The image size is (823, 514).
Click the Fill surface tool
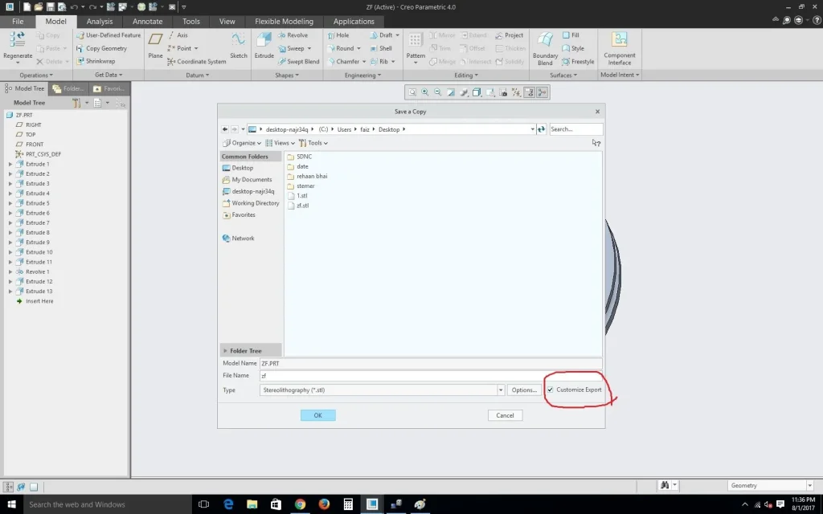[x=571, y=35]
